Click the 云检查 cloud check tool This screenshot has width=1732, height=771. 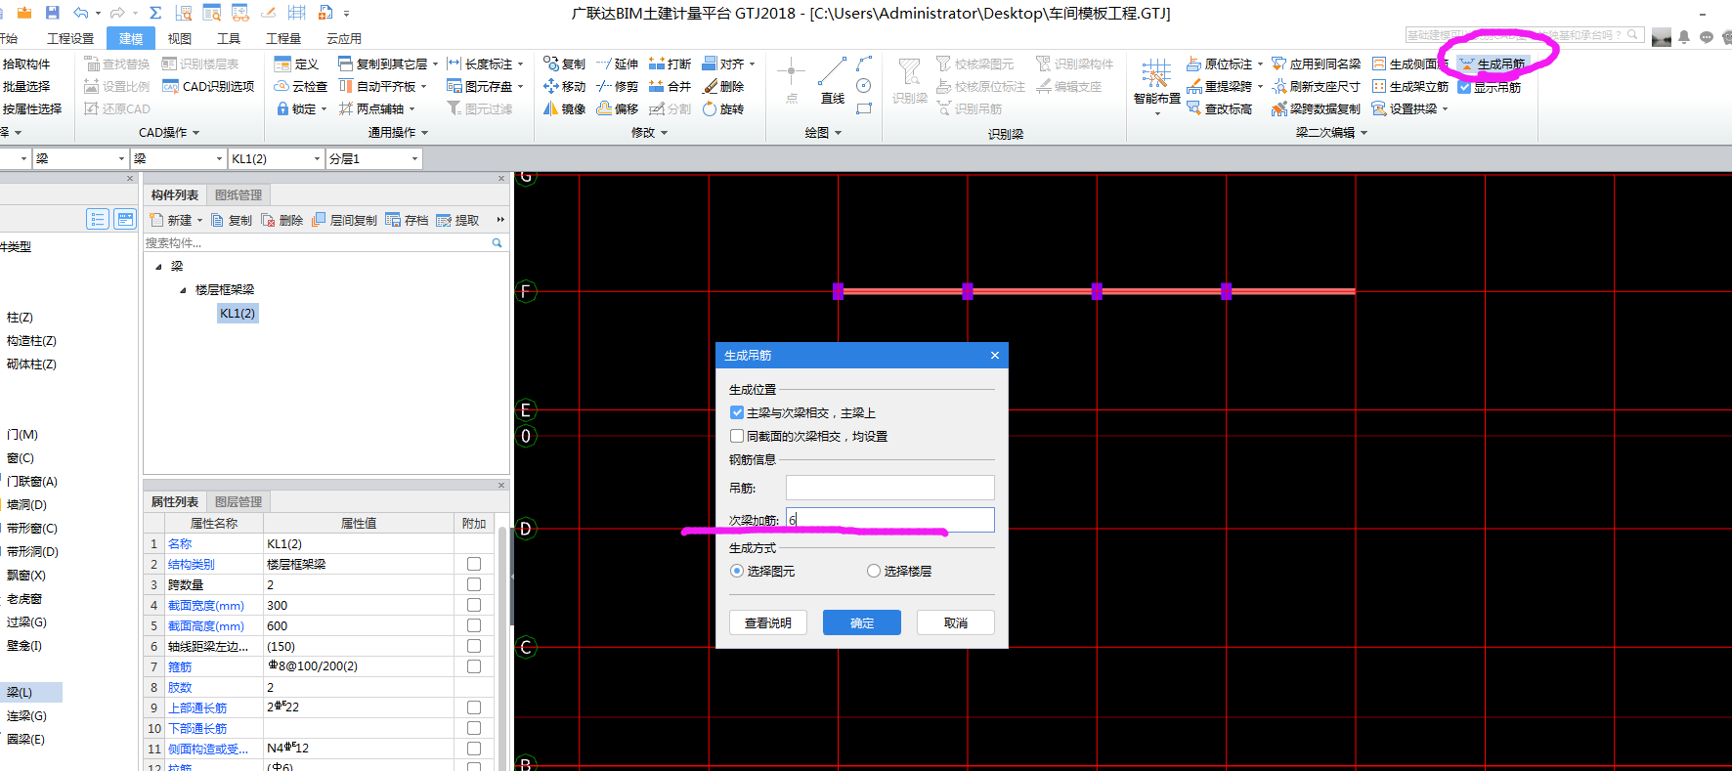pyautogui.click(x=301, y=86)
